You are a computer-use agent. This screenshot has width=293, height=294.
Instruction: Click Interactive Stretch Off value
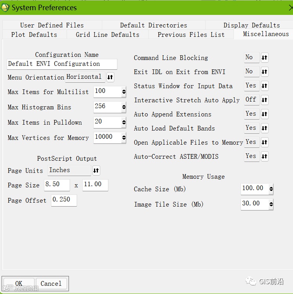pyautogui.click(x=252, y=100)
